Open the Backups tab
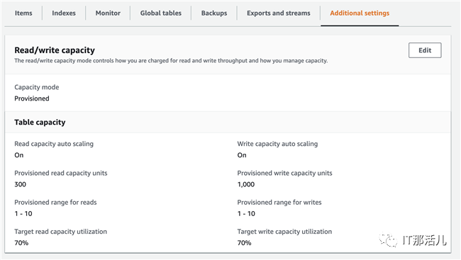Screen dimensions: 461x260 [214, 13]
